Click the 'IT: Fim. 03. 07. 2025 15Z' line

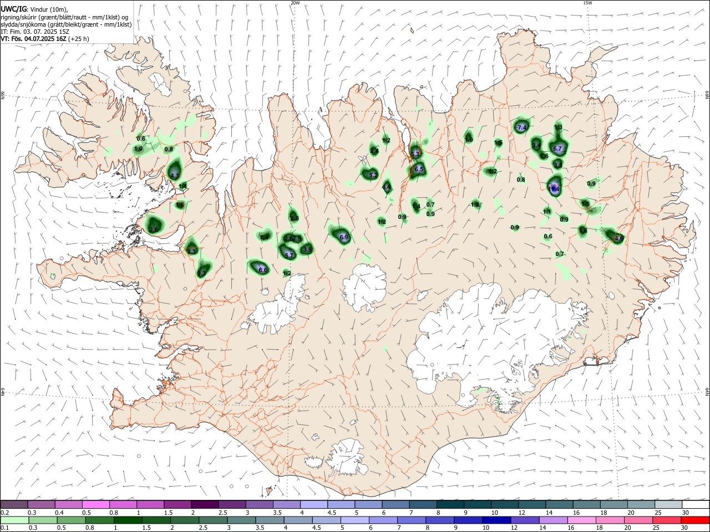point(35,32)
